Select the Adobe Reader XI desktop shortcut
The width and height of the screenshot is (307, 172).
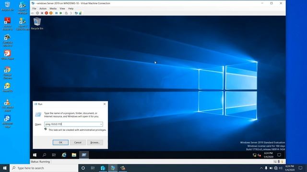click(8, 23)
